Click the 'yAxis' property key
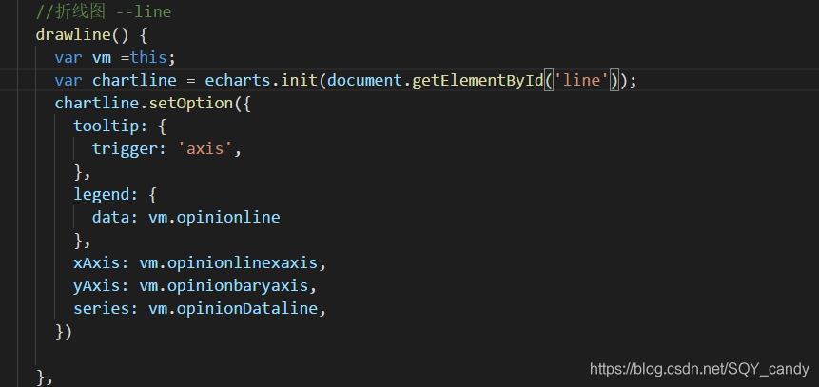 (x=97, y=286)
